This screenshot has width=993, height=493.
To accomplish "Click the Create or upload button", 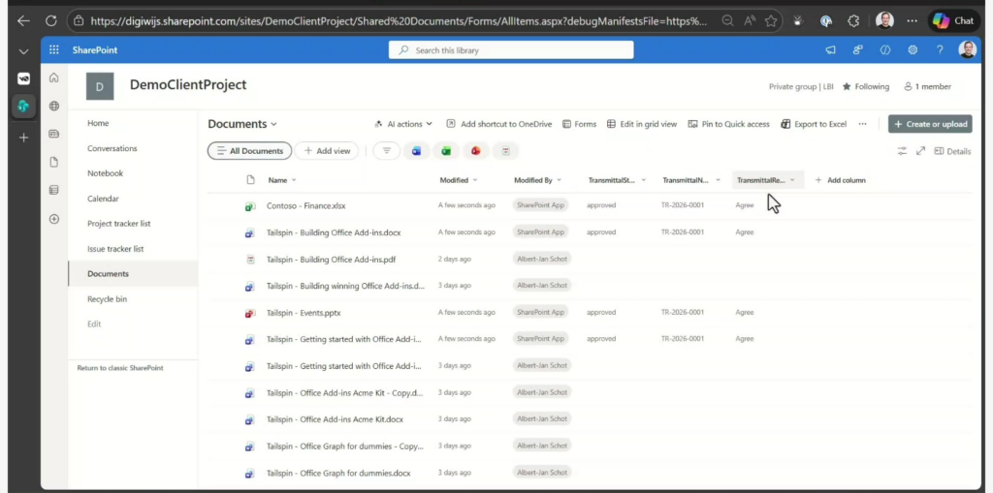I will coord(930,124).
